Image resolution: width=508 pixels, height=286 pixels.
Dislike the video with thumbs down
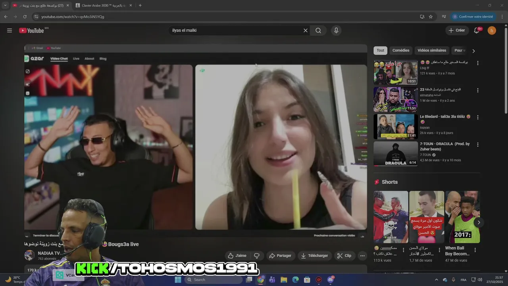point(257,256)
